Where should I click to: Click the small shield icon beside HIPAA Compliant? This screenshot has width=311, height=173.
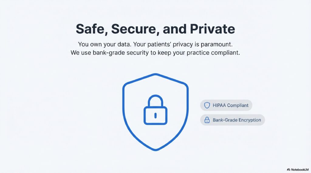click(207, 105)
